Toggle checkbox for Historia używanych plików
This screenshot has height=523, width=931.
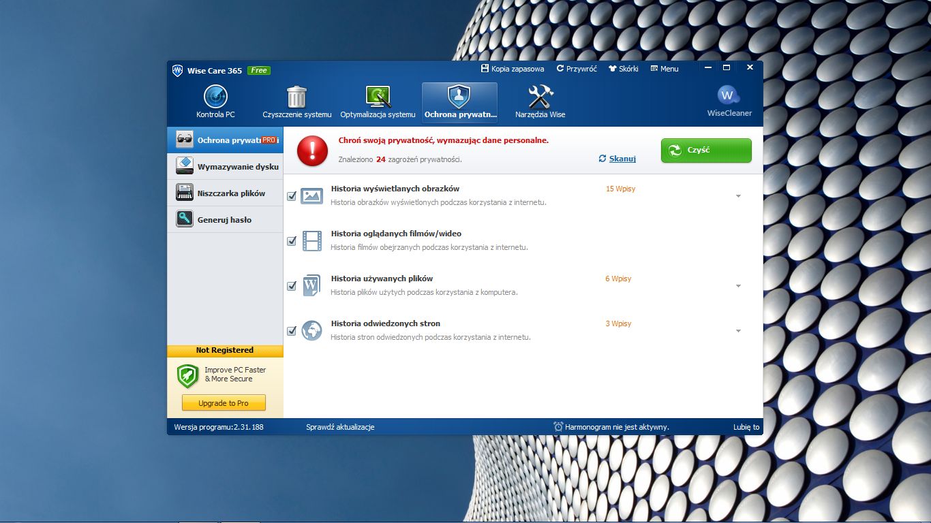(x=292, y=286)
